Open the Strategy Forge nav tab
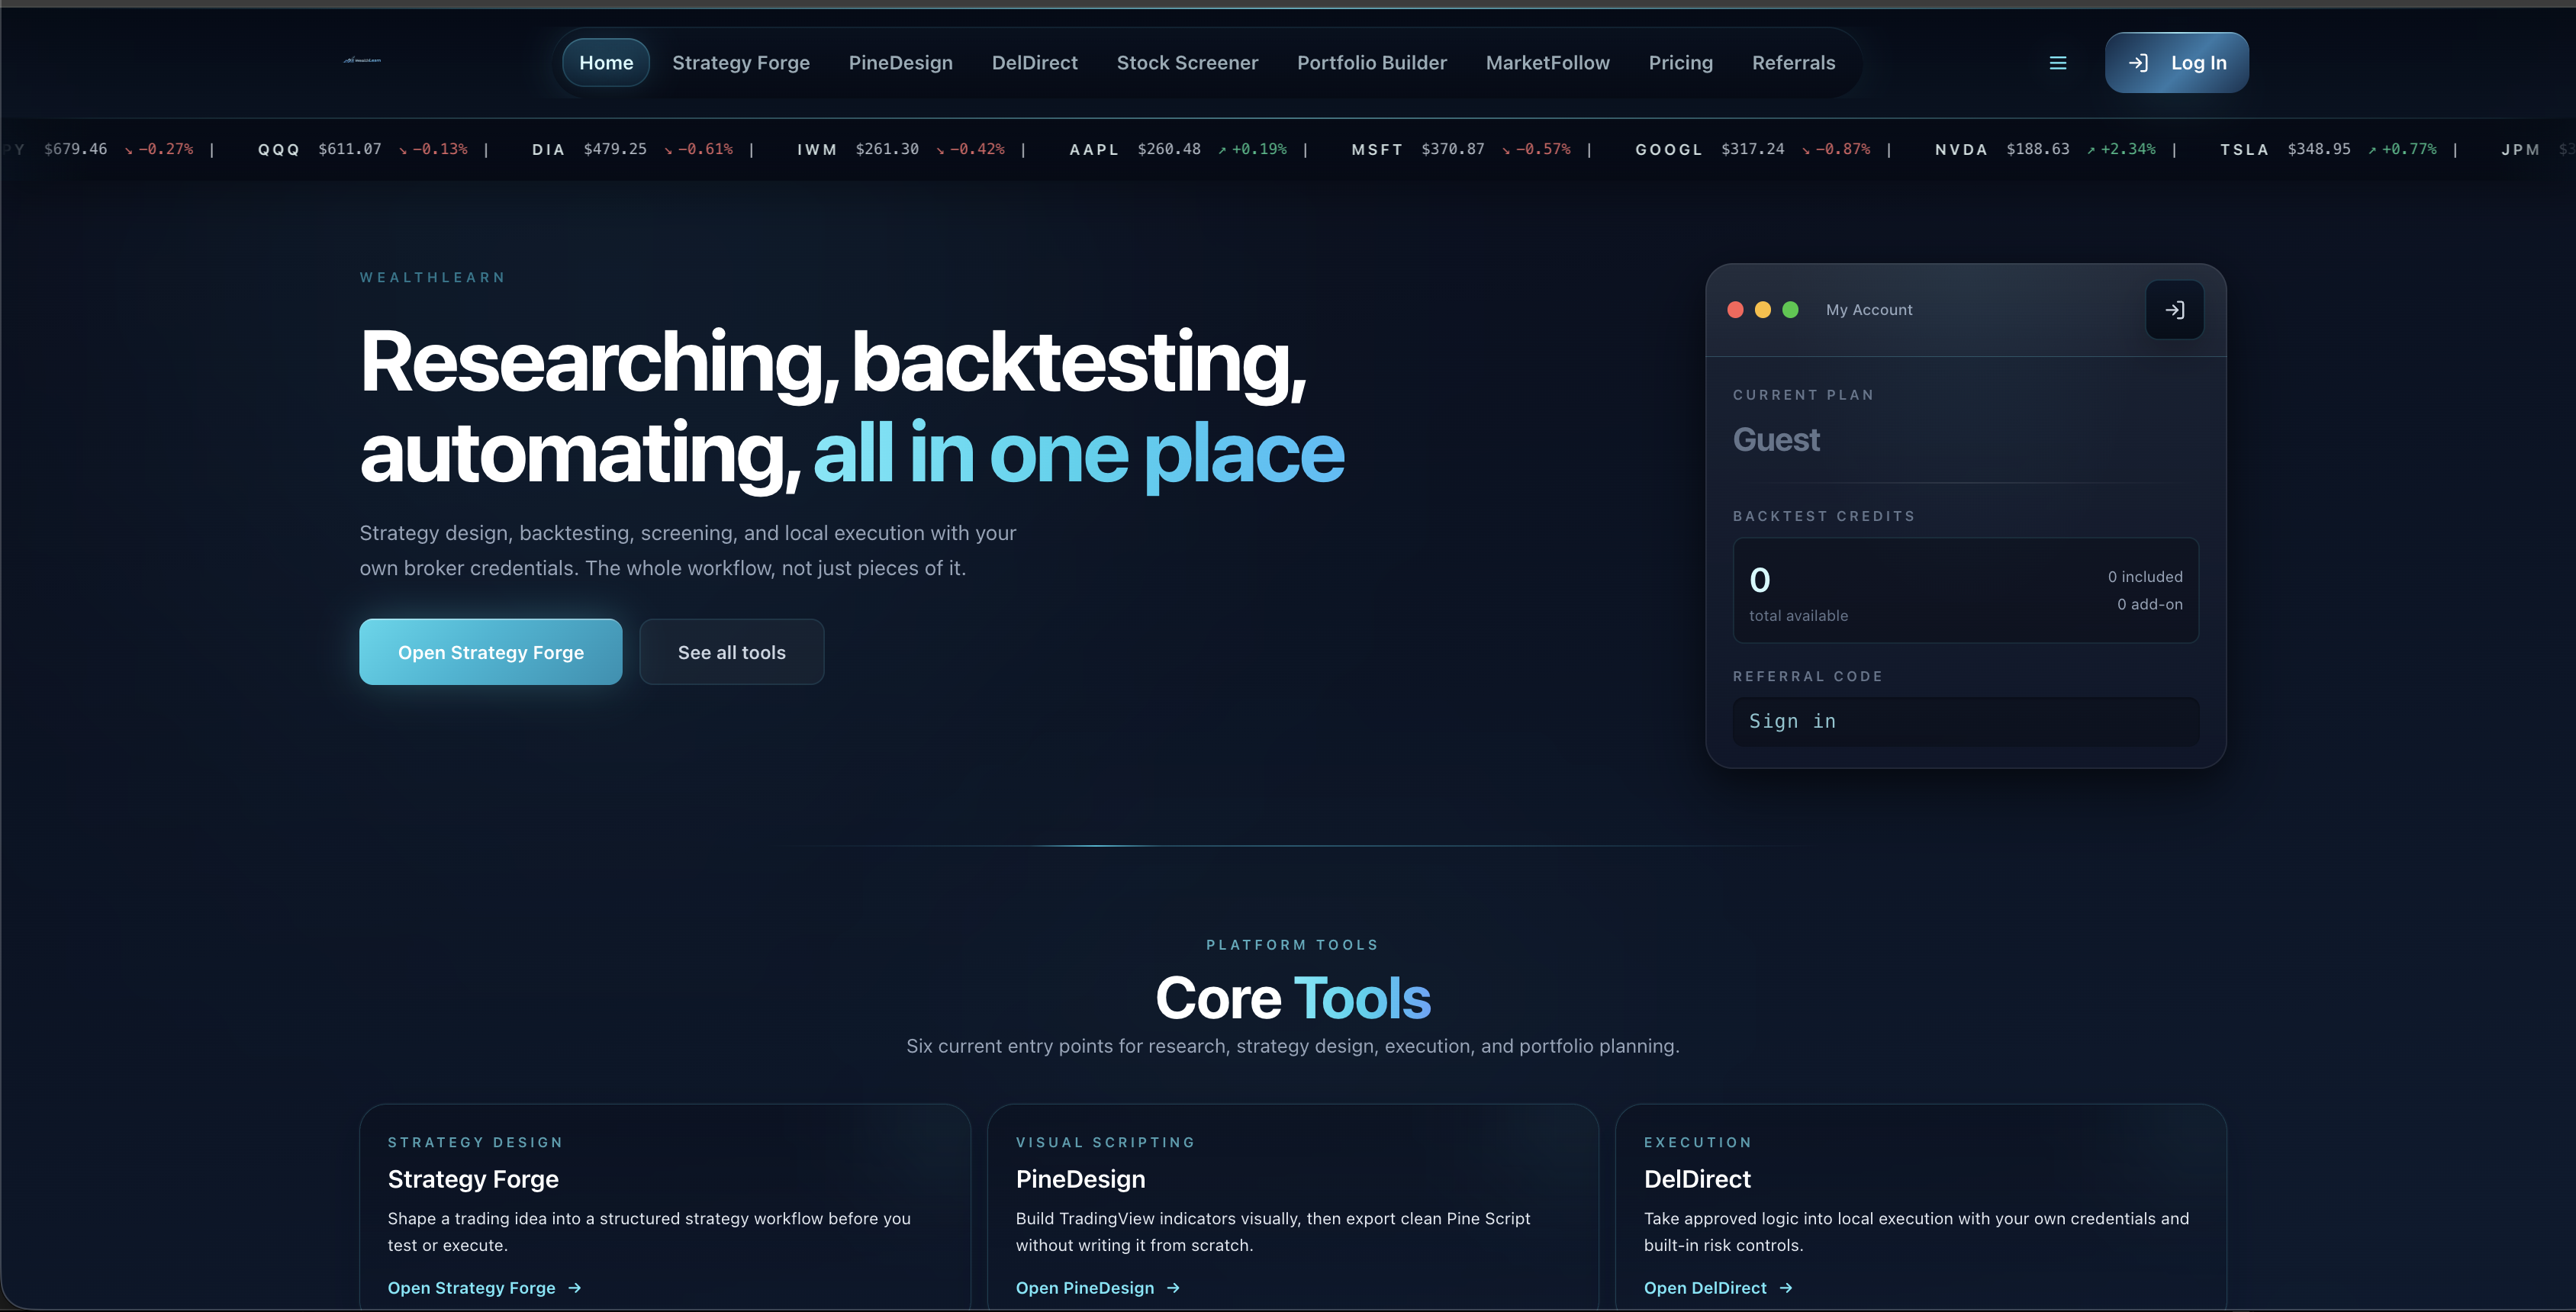 pos(740,63)
